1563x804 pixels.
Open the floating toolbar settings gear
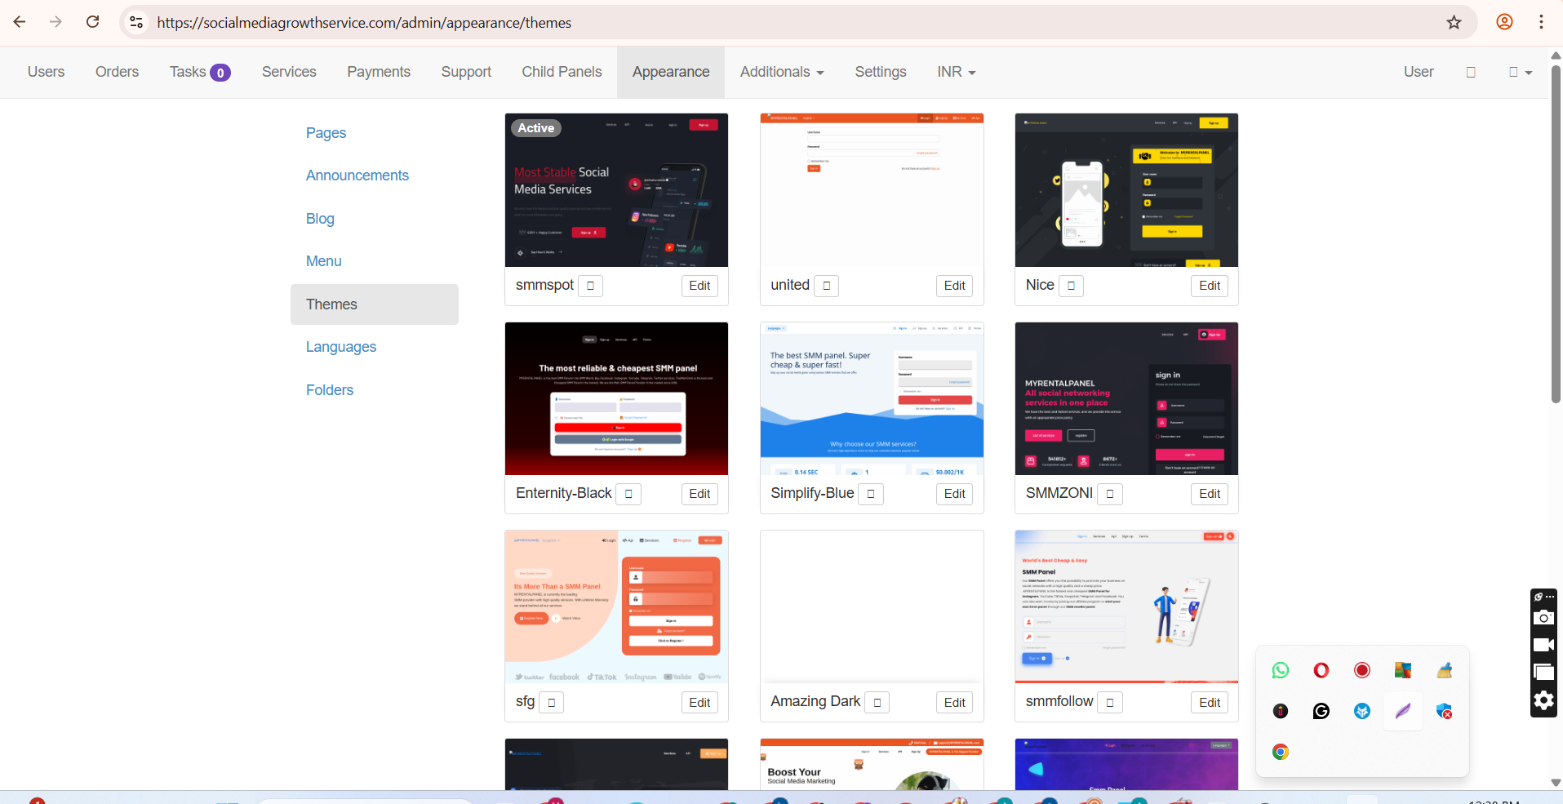point(1543,700)
